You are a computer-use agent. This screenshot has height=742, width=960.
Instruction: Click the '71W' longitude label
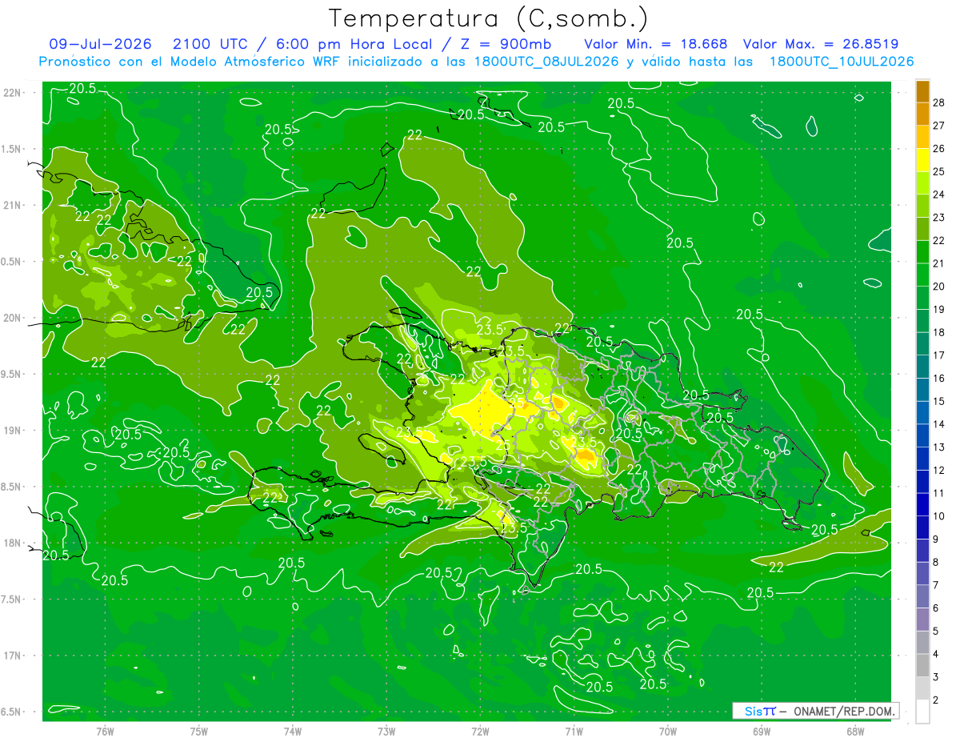[x=574, y=732]
